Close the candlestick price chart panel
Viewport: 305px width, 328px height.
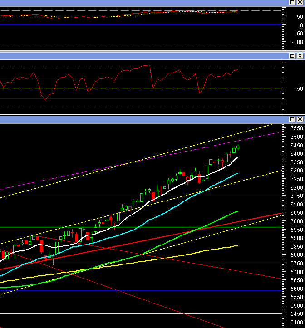(x=300, y=119)
